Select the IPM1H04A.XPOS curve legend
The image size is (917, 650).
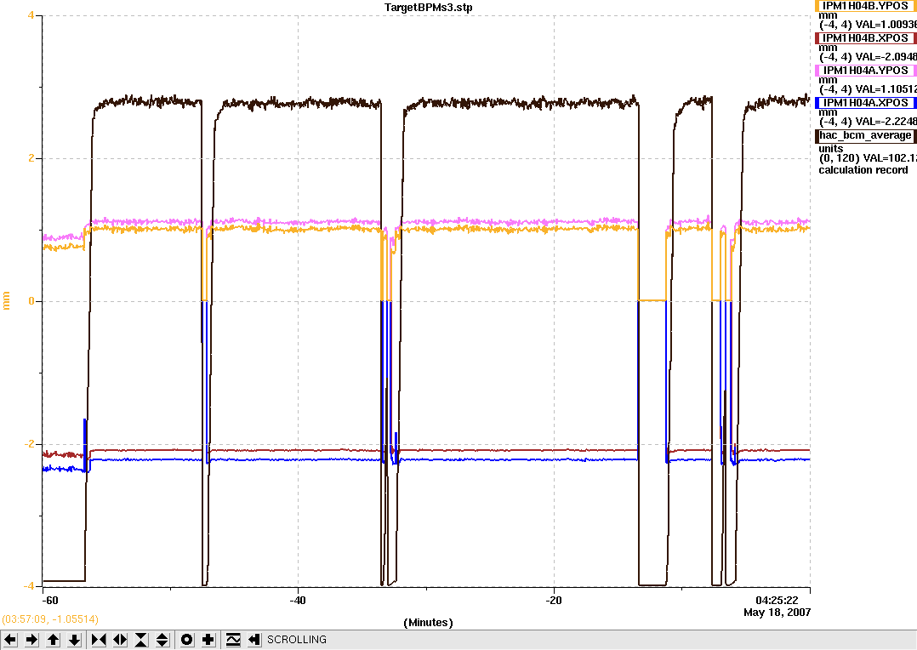[866, 102]
